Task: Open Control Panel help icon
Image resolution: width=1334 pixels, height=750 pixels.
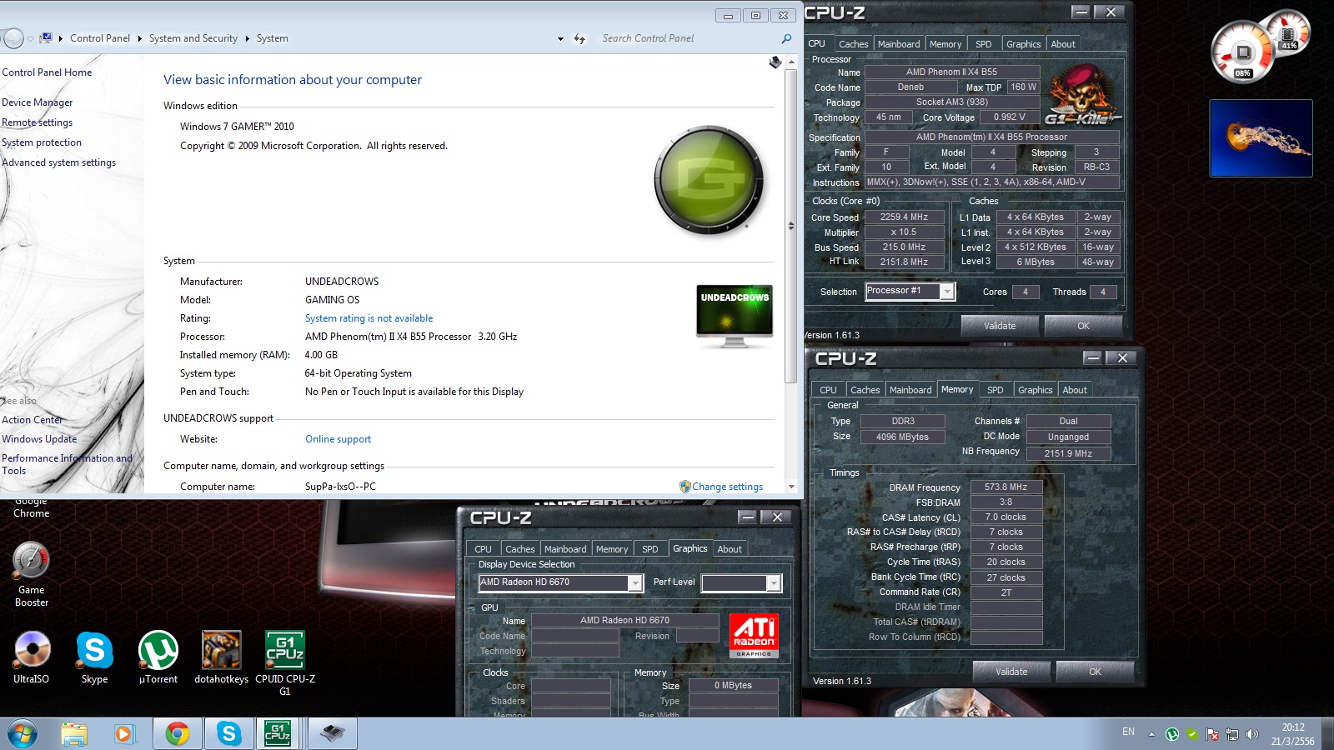Action: pyautogui.click(x=775, y=62)
